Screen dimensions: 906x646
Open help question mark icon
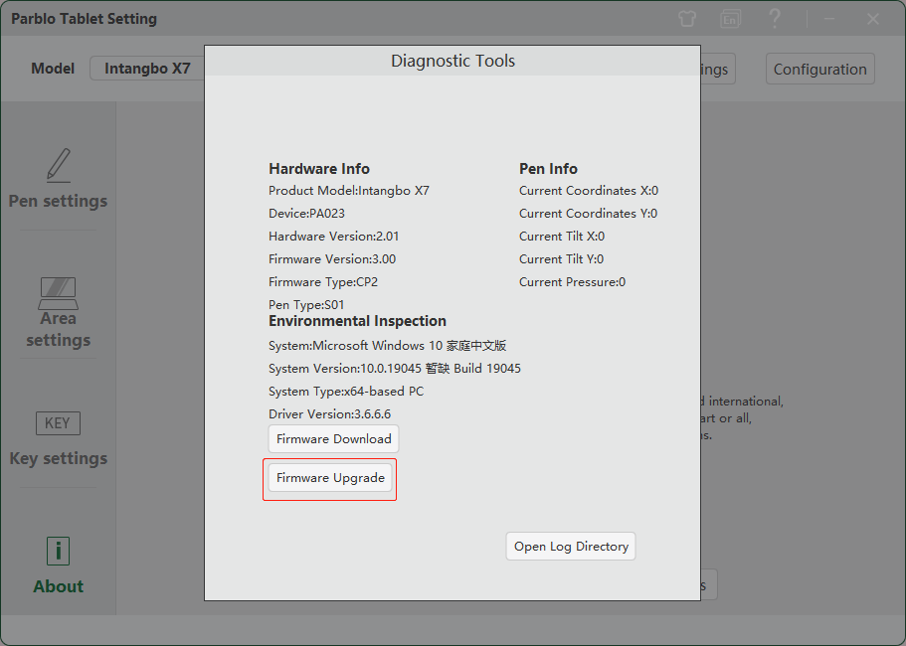tap(775, 19)
